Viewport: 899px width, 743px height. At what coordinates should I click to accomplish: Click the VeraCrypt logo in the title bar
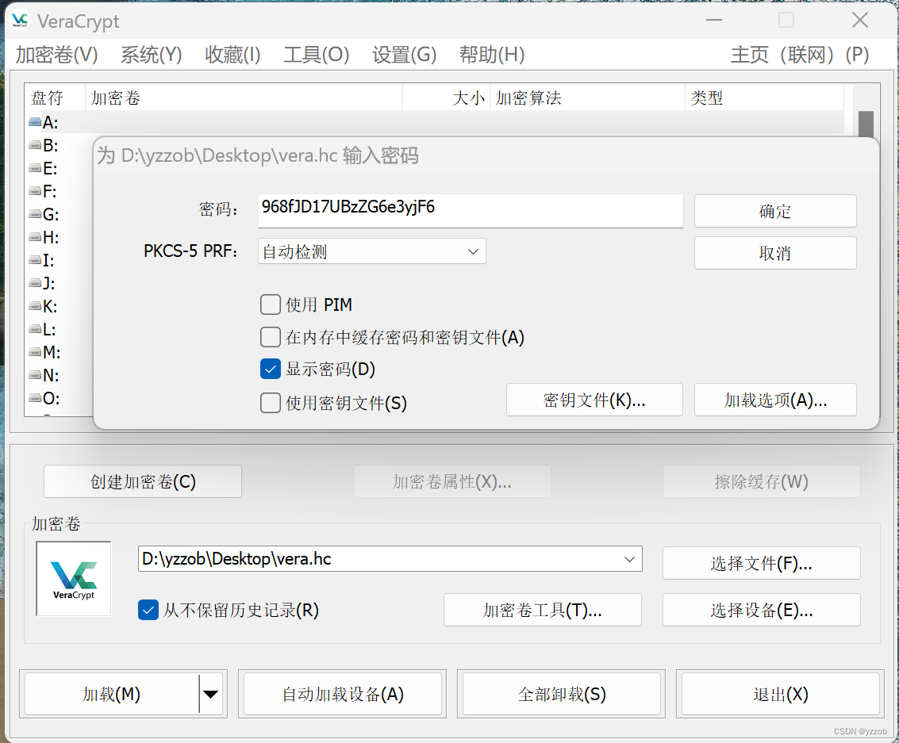(x=21, y=21)
